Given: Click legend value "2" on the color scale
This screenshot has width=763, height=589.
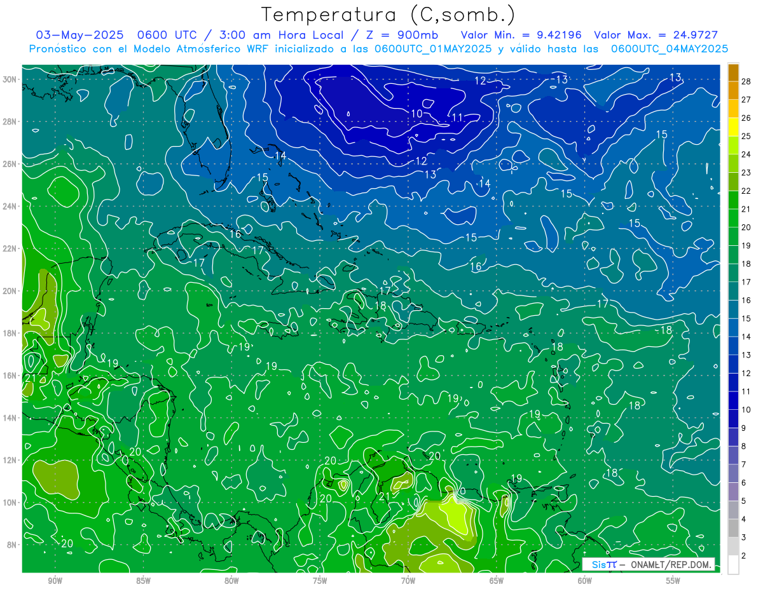Looking at the screenshot, I should (744, 556).
